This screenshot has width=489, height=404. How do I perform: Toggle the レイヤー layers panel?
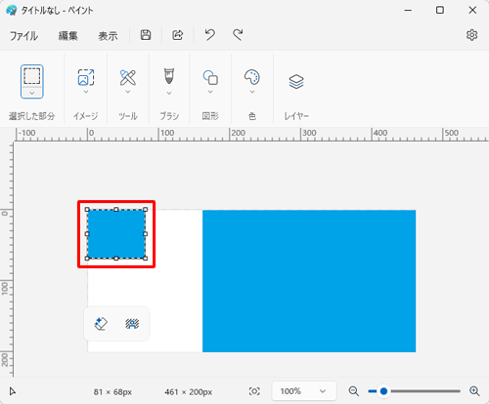[x=296, y=81]
